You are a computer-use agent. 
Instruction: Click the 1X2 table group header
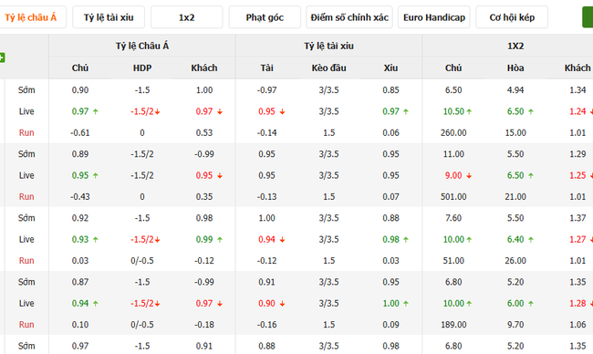click(x=515, y=46)
